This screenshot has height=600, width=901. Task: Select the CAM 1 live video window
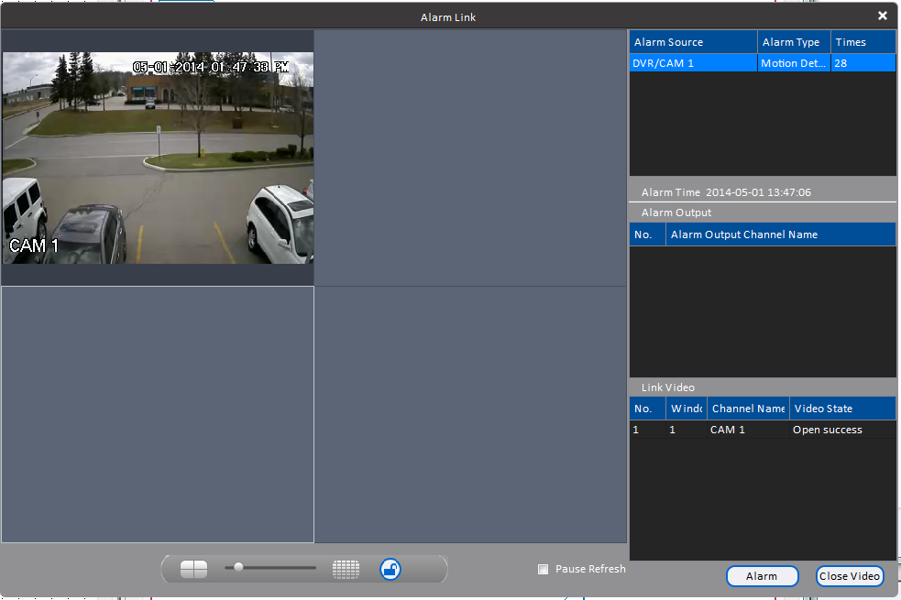(158, 158)
